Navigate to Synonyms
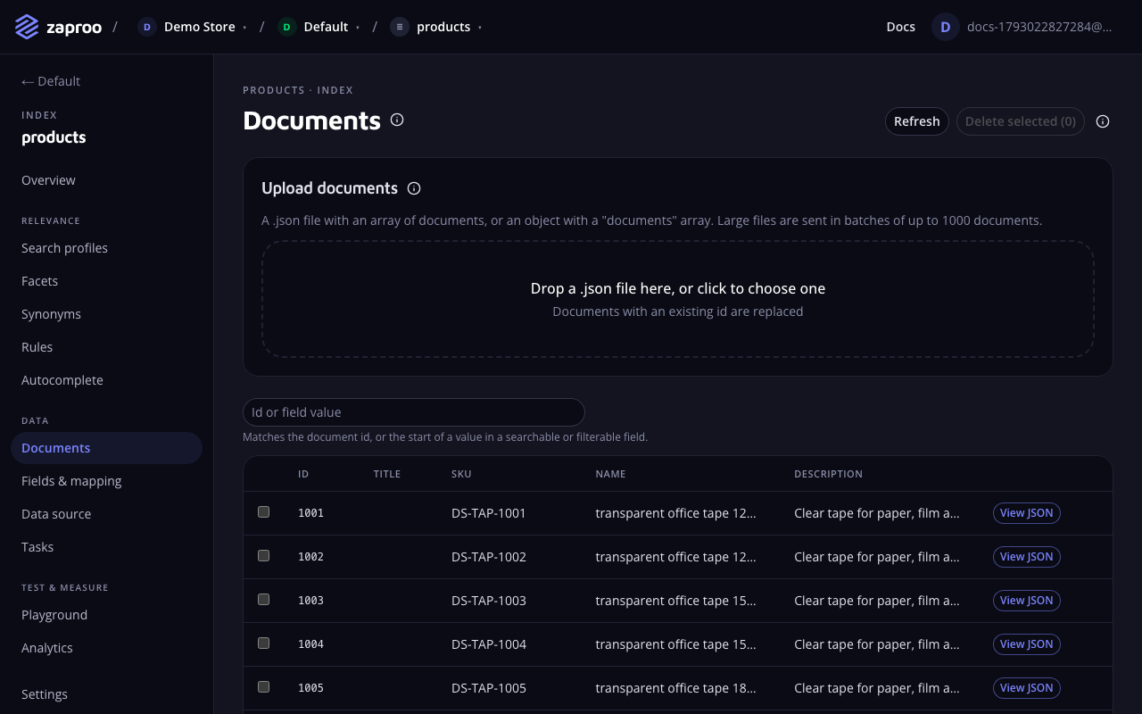 (106, 314)
